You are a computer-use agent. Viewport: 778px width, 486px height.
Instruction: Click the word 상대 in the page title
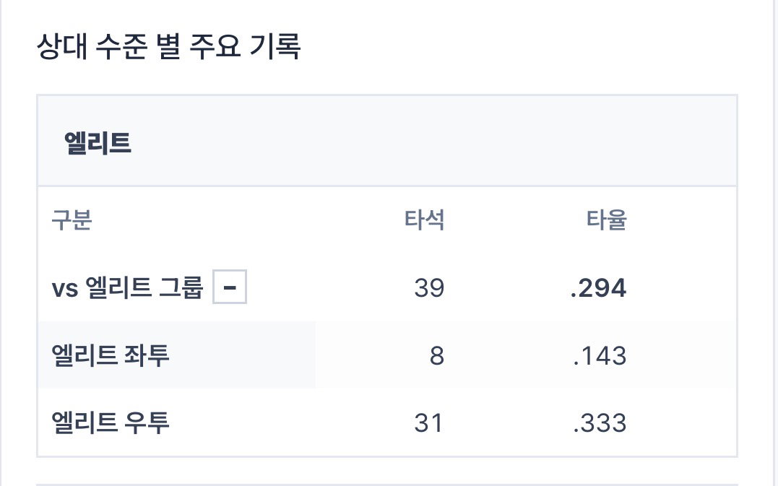62,46
